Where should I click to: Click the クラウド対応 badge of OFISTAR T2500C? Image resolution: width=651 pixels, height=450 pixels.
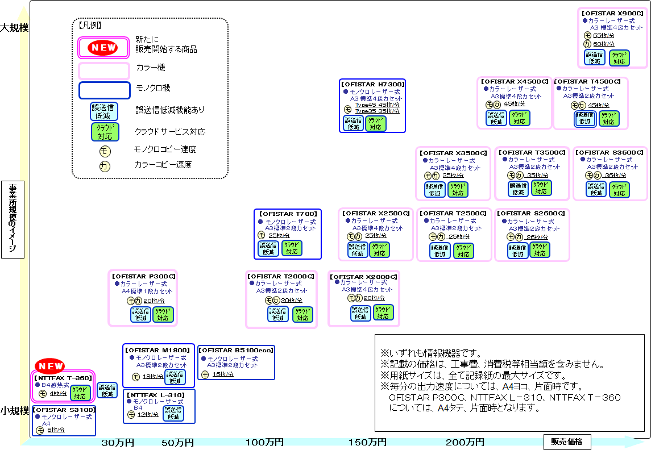coord(464,251)
